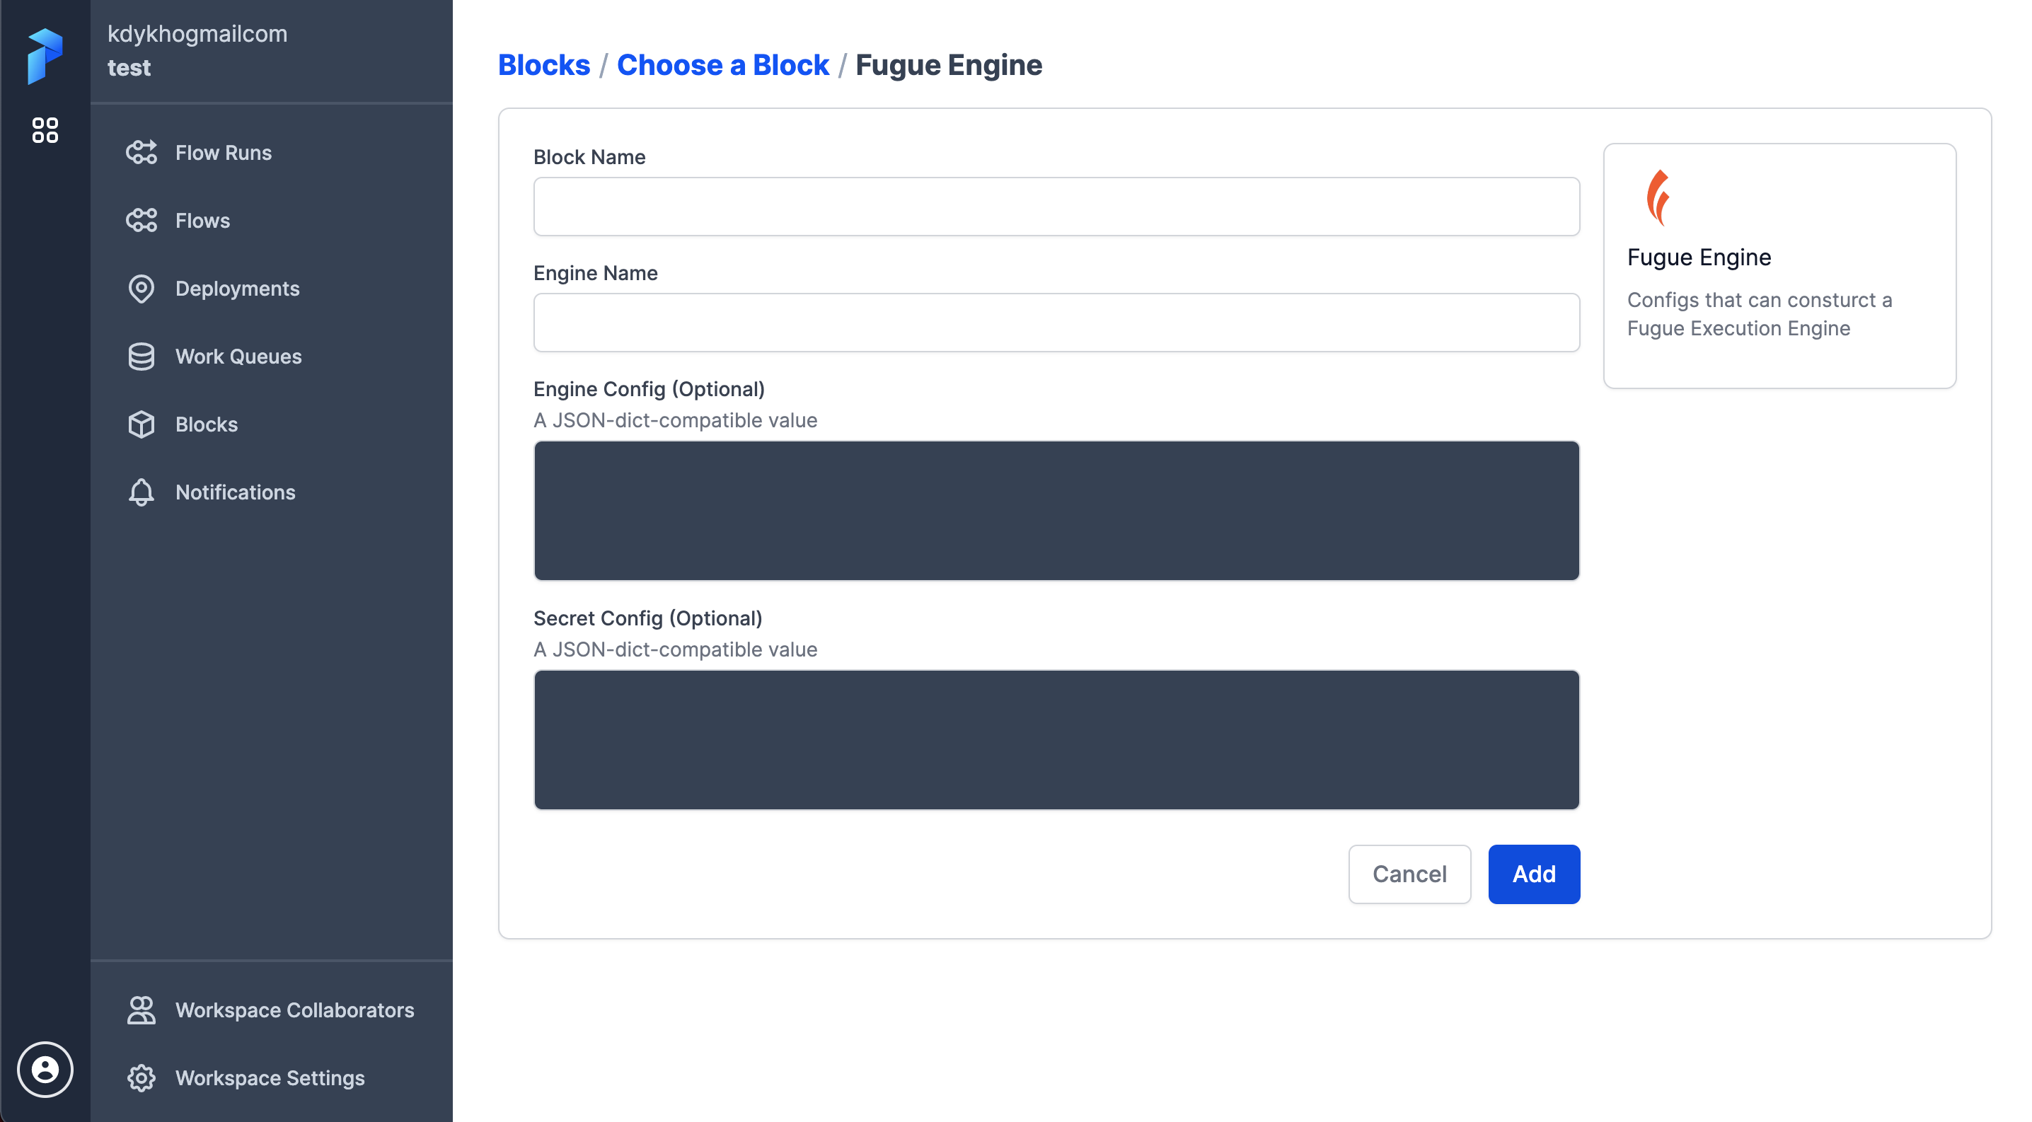The height and width of the screenshot is (1122, 2032).
Task: Click the Prefect logo icon
Action: pos(44,55)
